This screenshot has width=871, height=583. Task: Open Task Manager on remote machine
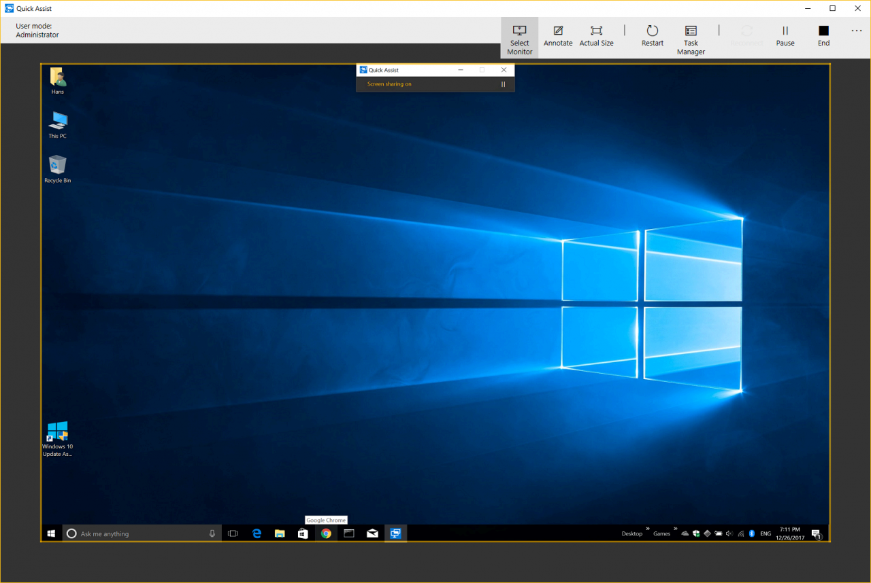point(690,37)
